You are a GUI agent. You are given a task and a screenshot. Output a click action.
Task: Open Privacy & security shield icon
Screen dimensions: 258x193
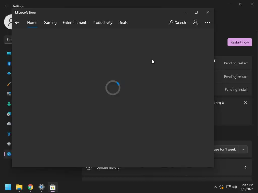9,144
